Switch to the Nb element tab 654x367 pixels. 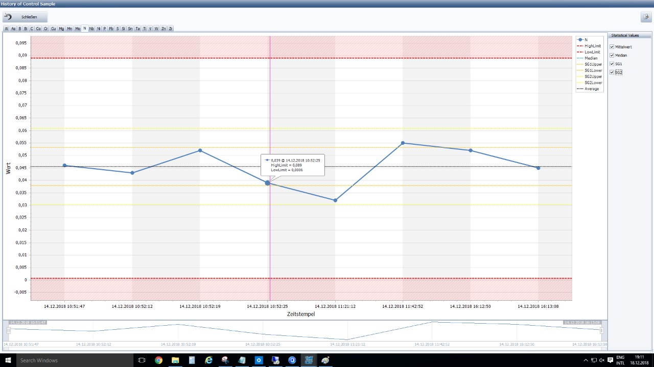[x=91, y=28]
